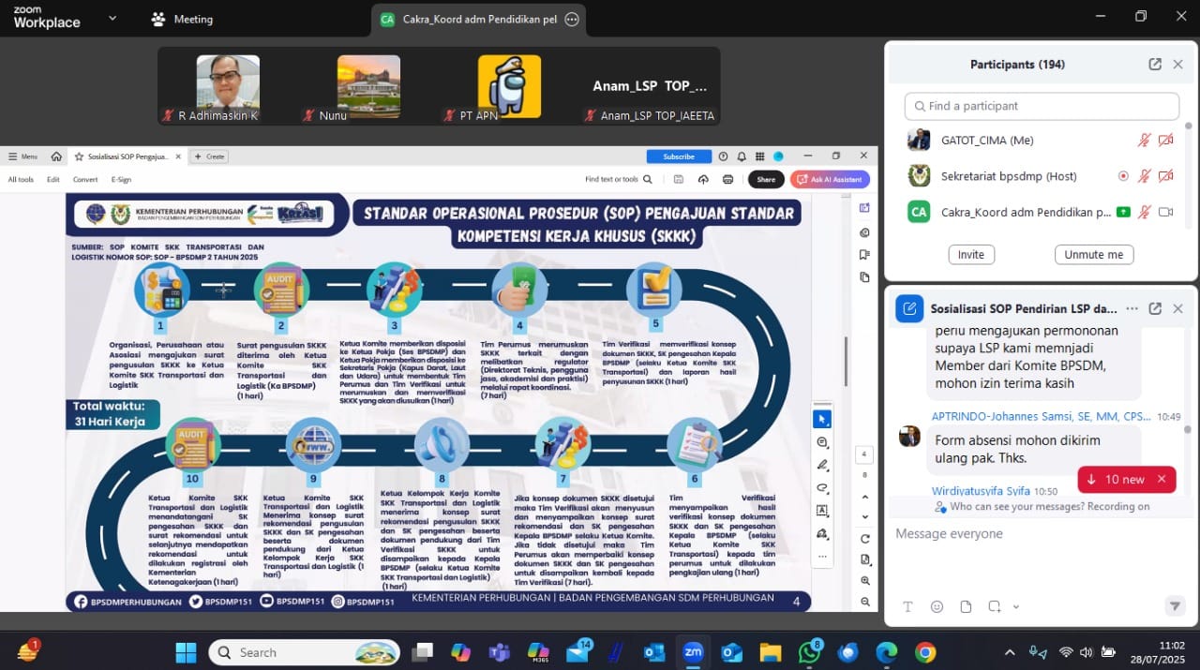Click the Unmute me button
Image resolution: width=1200 pixels, height=670 pixels.
click(1093, 255)
